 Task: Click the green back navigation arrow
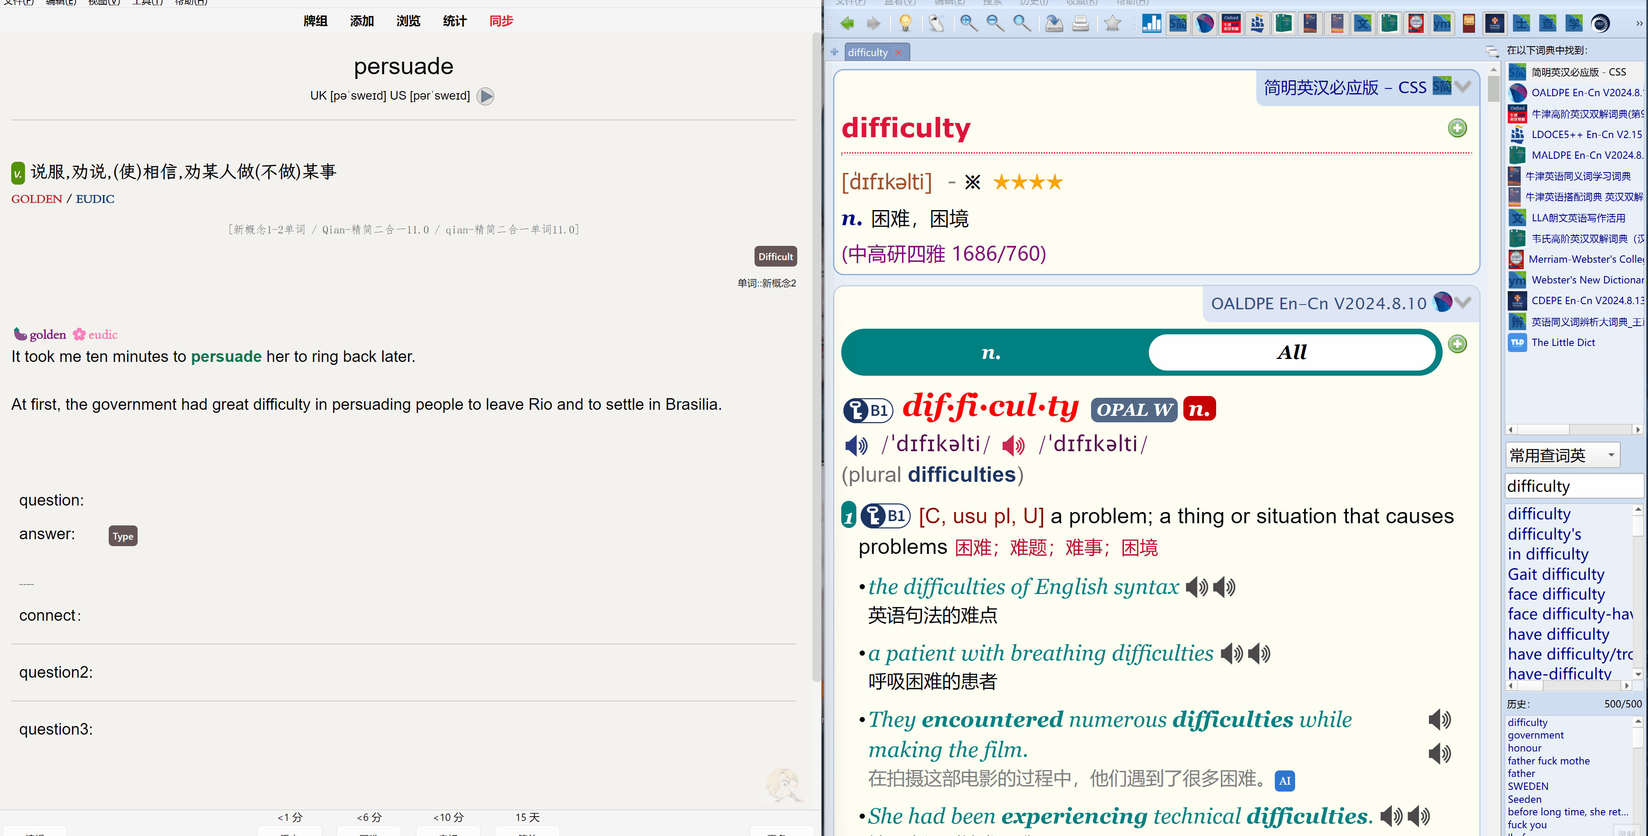(847, 24)
